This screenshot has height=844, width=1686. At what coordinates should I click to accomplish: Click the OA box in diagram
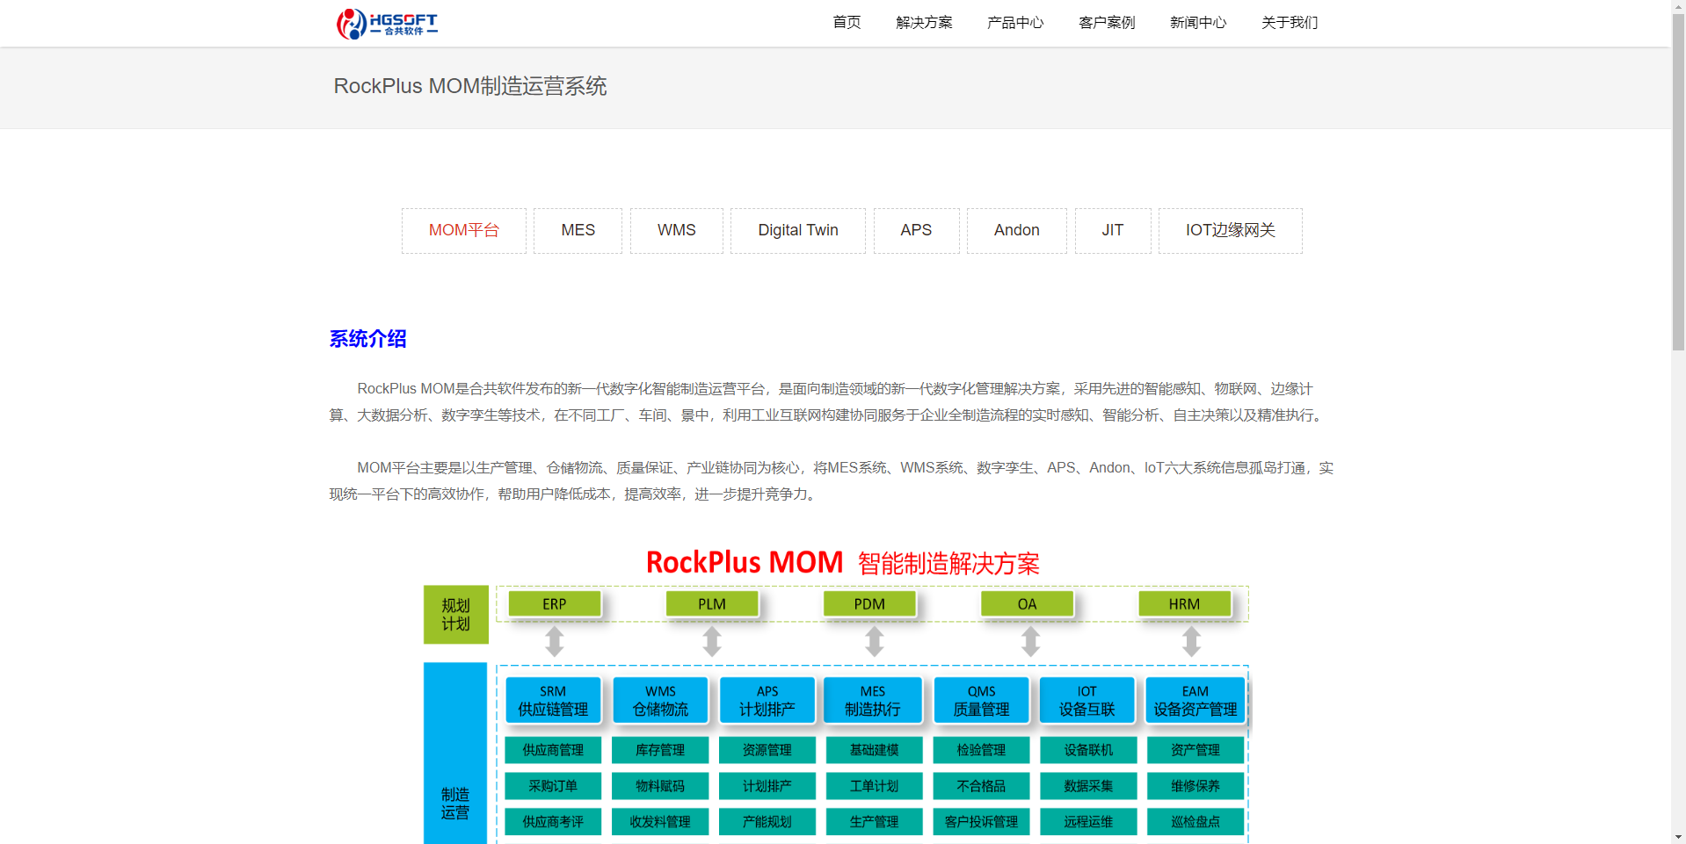[1027, 604]
